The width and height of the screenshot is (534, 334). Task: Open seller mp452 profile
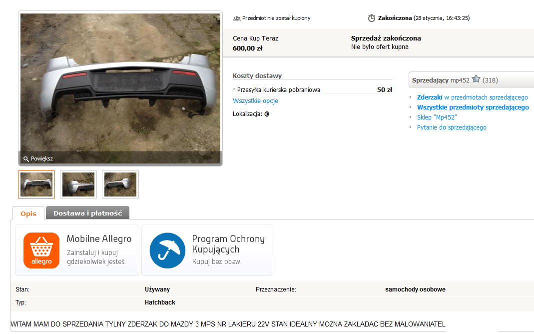(460, 80)
